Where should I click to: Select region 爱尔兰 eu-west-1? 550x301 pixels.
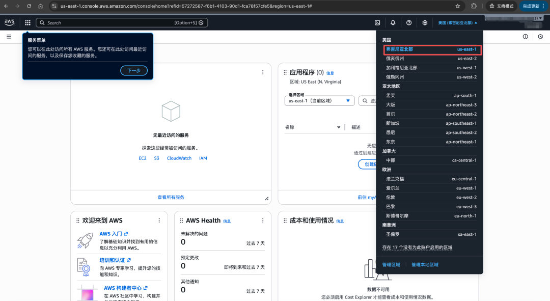coord(431,188)
